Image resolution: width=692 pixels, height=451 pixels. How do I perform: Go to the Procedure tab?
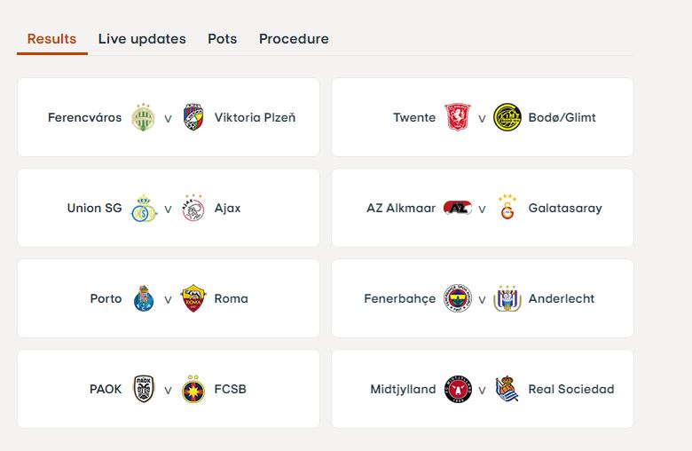(x=294, y=39)
